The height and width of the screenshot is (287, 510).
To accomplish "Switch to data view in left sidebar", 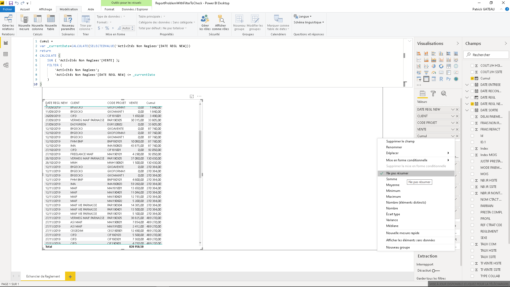I will (6, 54).
